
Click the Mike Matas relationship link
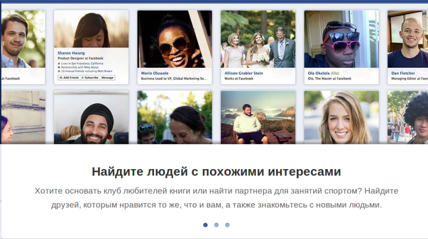[x=91, y=67]
